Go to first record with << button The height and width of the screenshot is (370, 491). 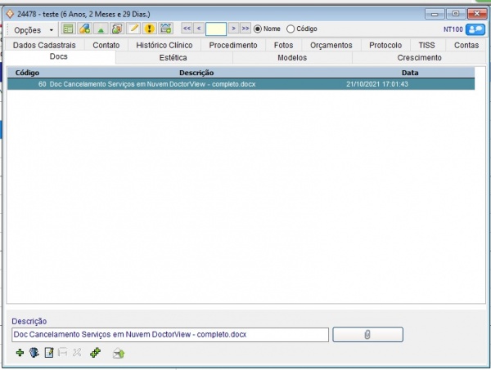pos(187,29)
